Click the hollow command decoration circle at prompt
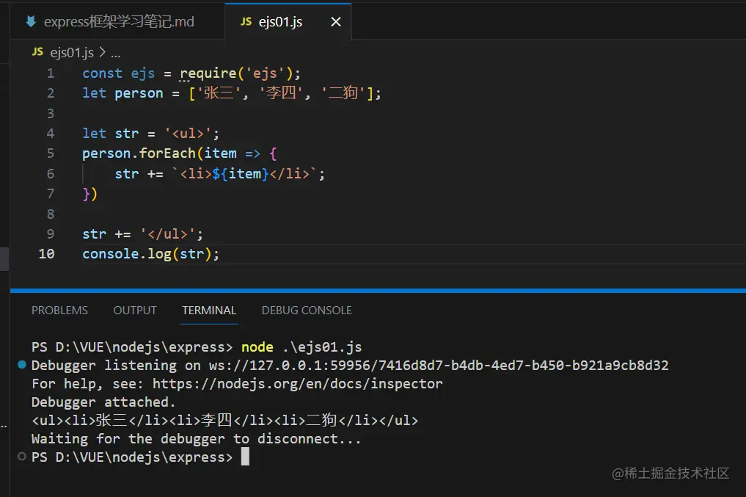Screen dimensions: 746x497 [22, 457]
